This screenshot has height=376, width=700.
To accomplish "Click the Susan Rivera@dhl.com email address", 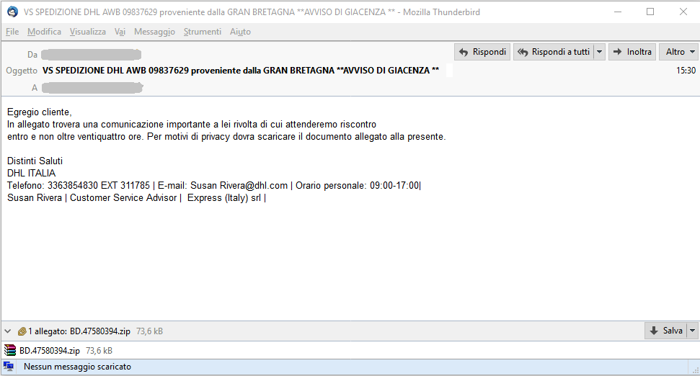I will click(239, 186).
